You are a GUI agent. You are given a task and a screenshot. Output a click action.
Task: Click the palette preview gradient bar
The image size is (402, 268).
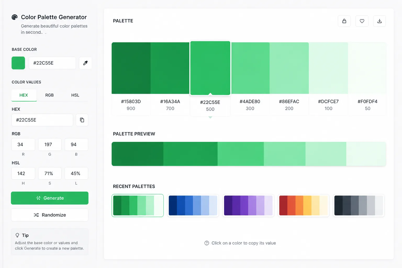pyautogui.click(x=249, y=154)
